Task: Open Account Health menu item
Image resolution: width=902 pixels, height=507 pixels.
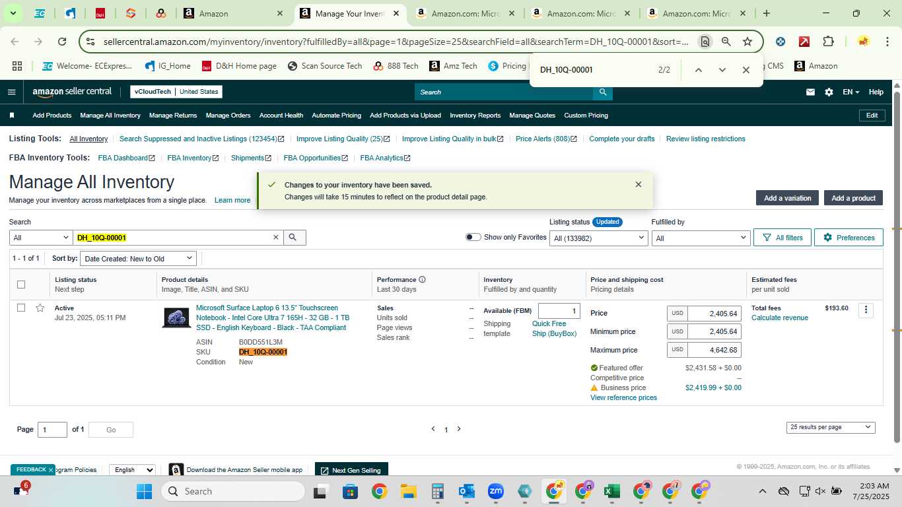Action: (x=281, y=116)
